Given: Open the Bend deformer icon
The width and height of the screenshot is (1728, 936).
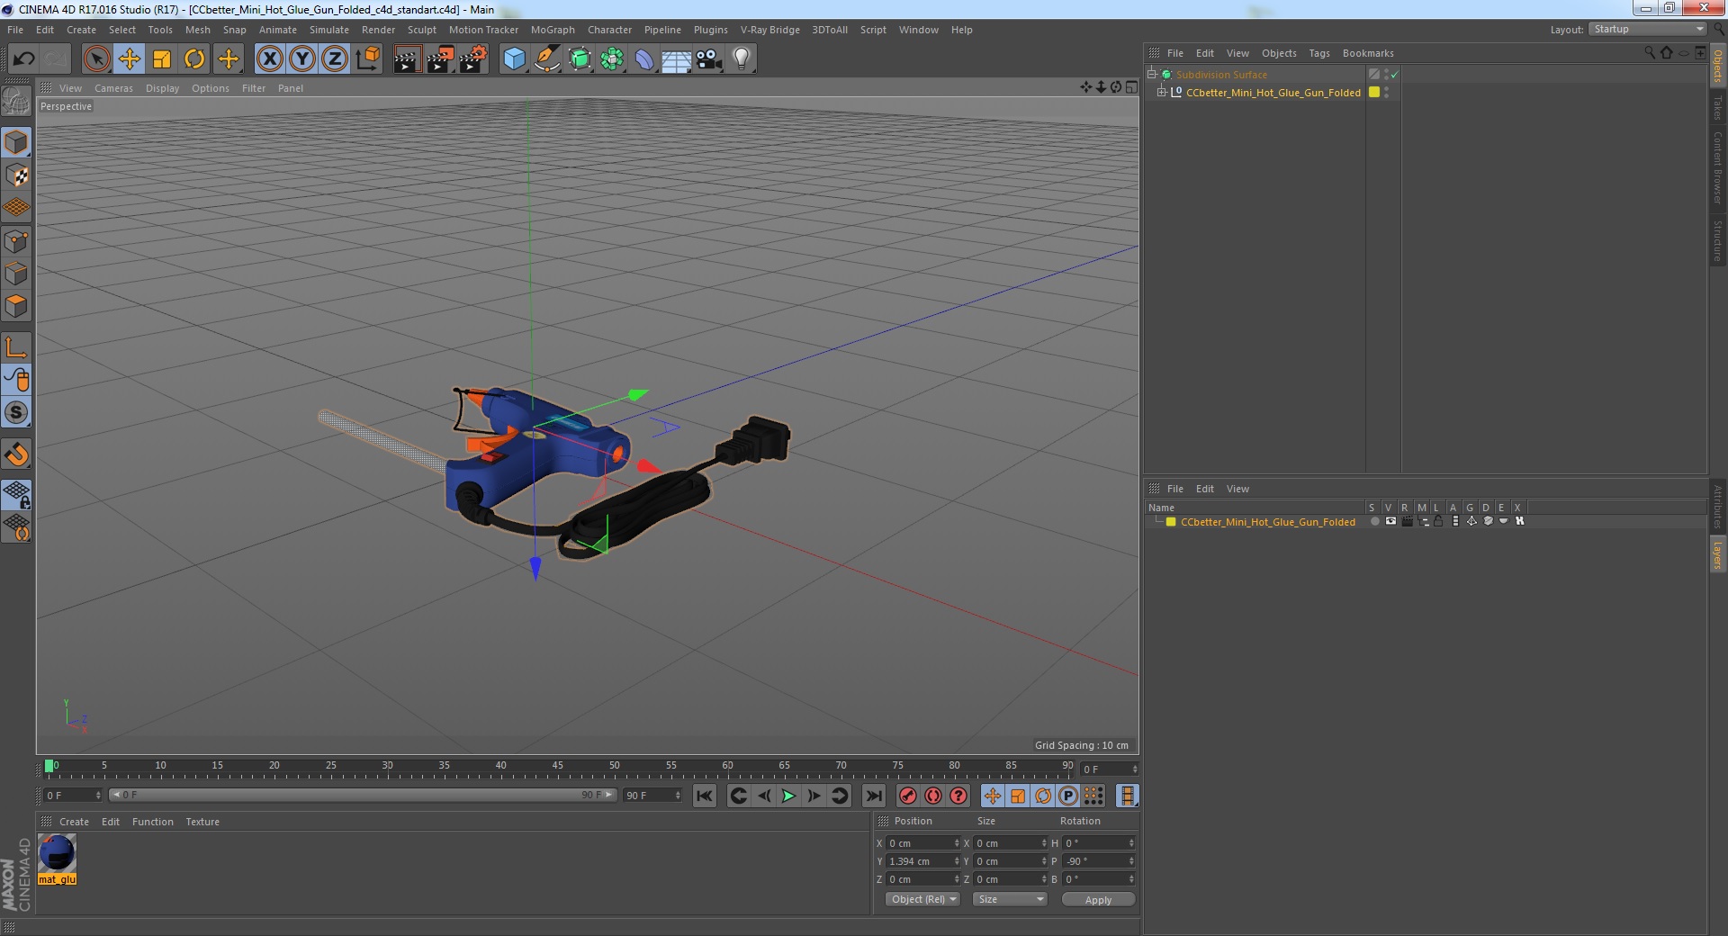Looking at the screenshot, I should (644, 59).
